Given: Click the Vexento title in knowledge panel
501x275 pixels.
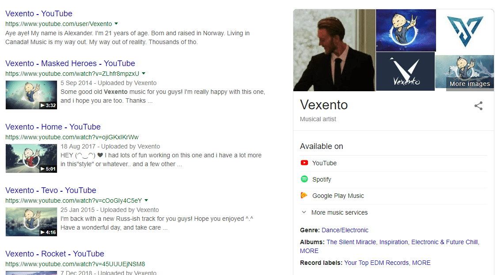Looking at the screenshot, I should tap(324, 105).
